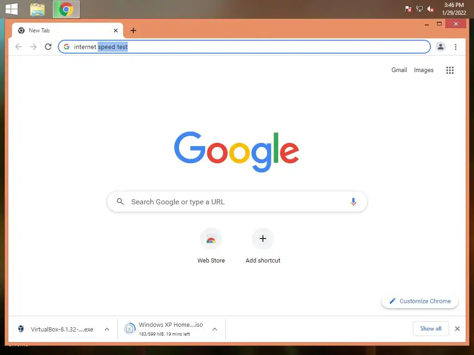Image resolution: width=474 pixels, height=355 pixels.
Task: Open the Action Center flag tray icon
Action: point(408,9)
